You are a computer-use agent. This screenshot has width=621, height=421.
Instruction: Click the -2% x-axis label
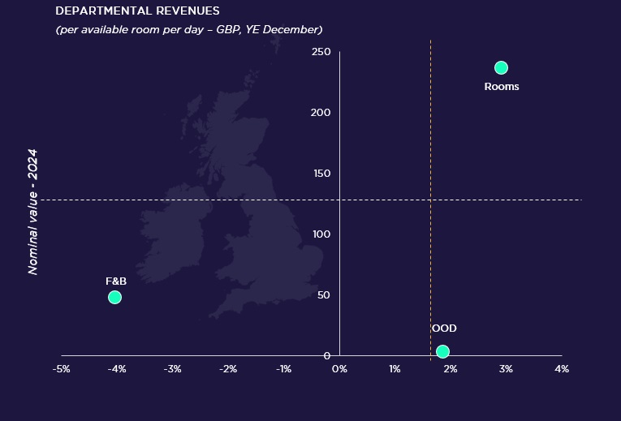[x=228, y=369]
